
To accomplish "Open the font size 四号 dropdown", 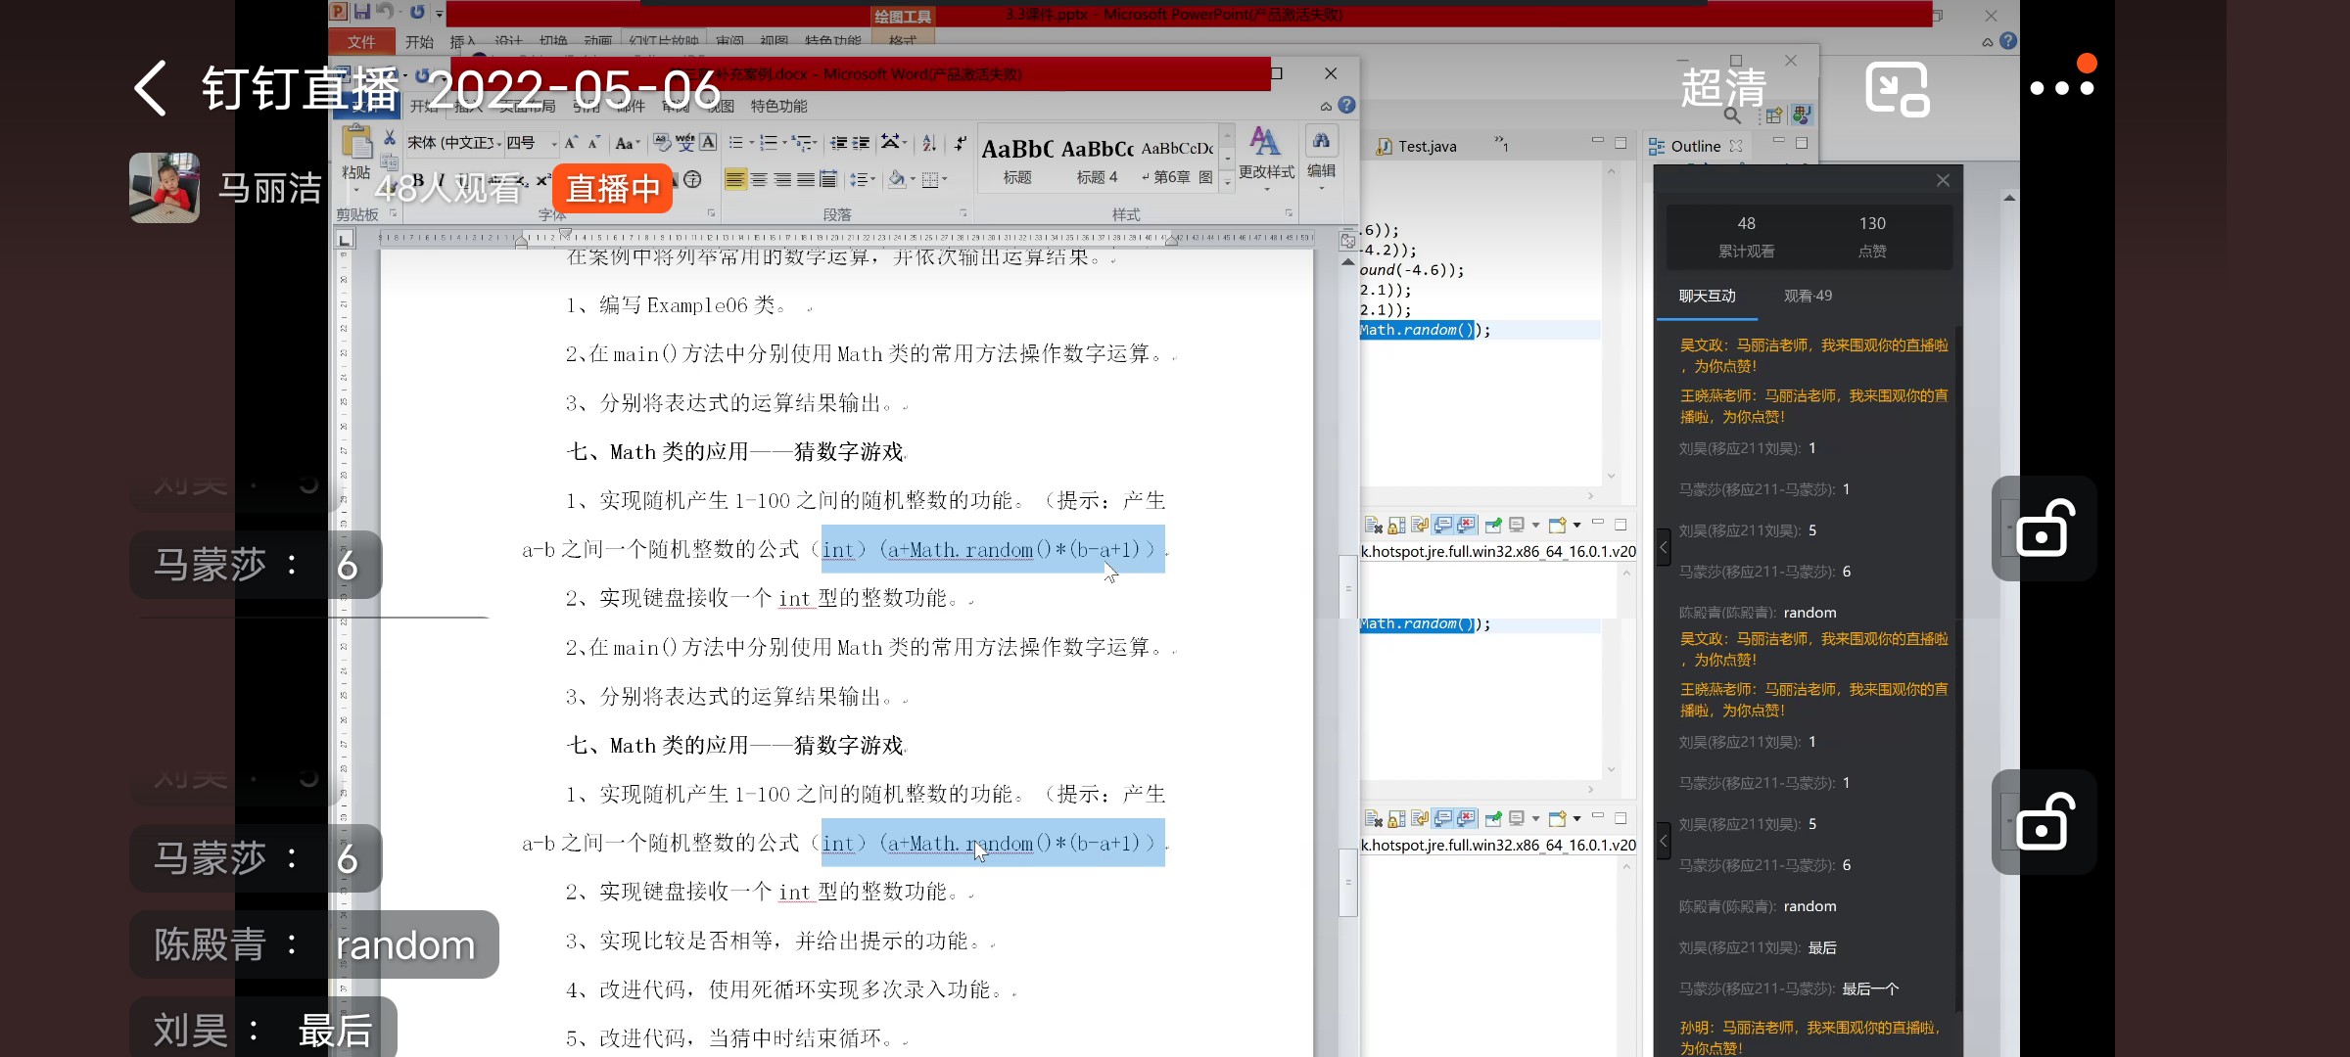I will (553, 144).
